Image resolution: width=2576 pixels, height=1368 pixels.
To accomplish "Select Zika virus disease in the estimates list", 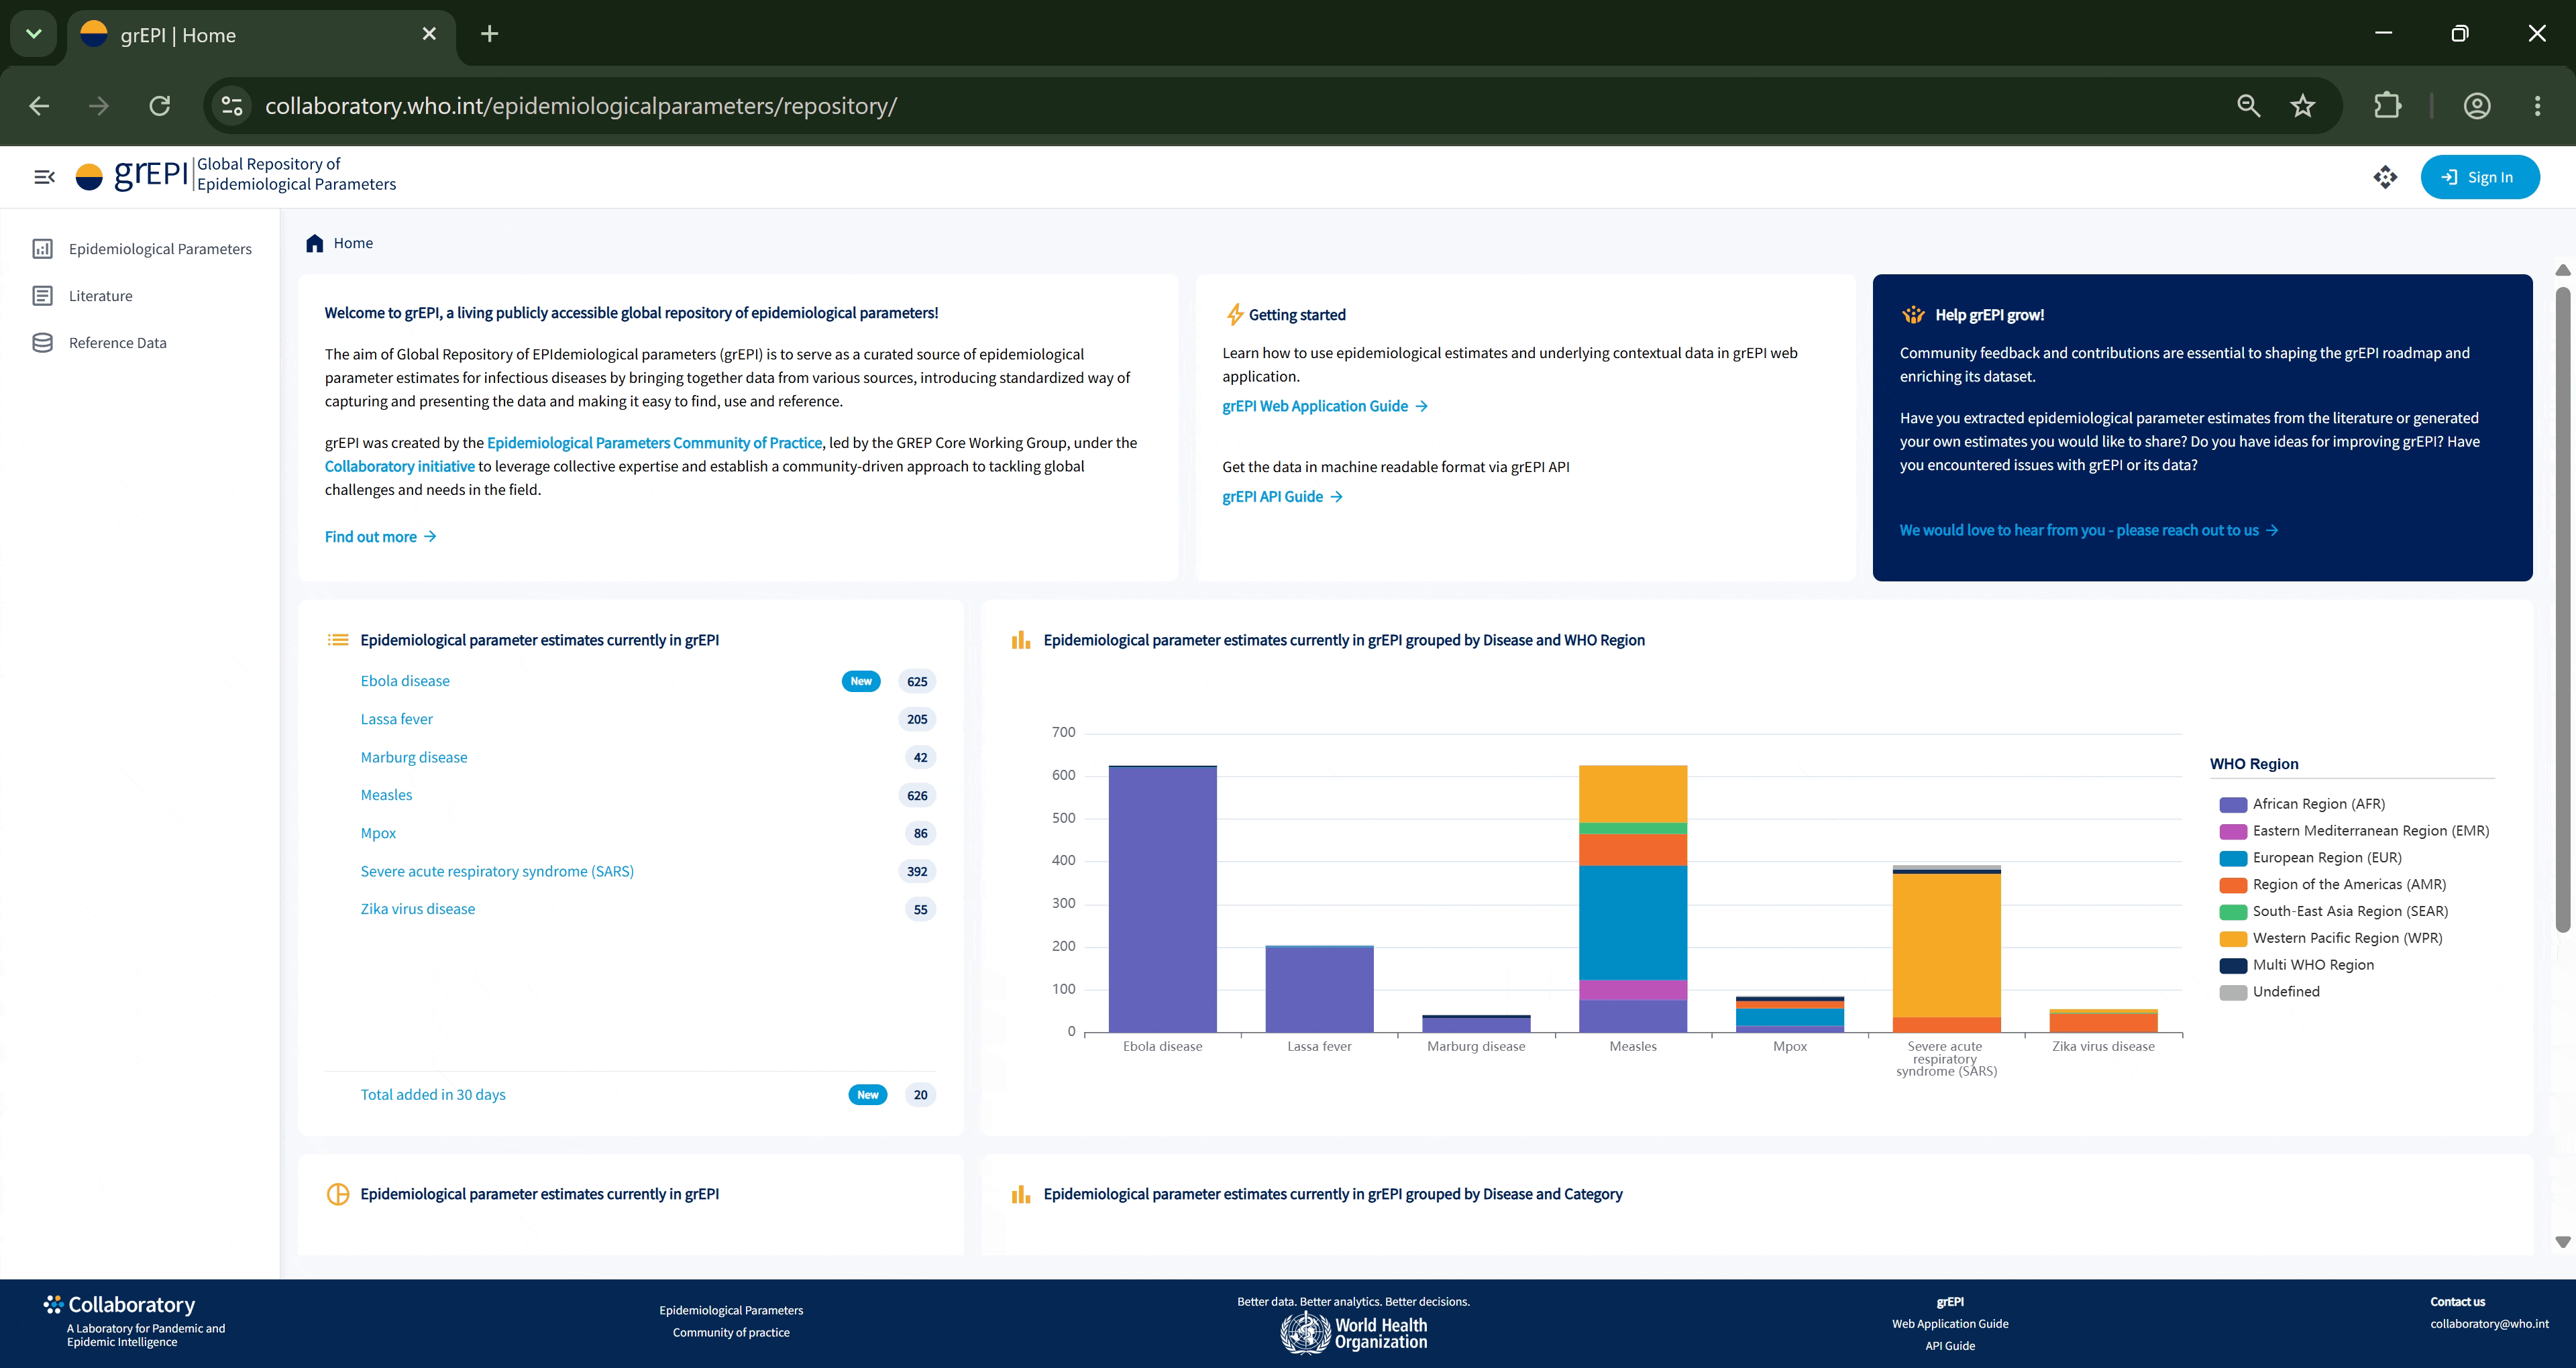I will (x=418, y=909).
